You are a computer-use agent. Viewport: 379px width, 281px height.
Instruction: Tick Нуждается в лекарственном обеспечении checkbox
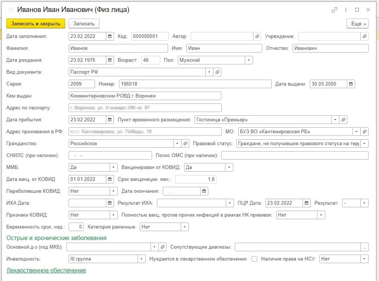click(x=254, y=259)
